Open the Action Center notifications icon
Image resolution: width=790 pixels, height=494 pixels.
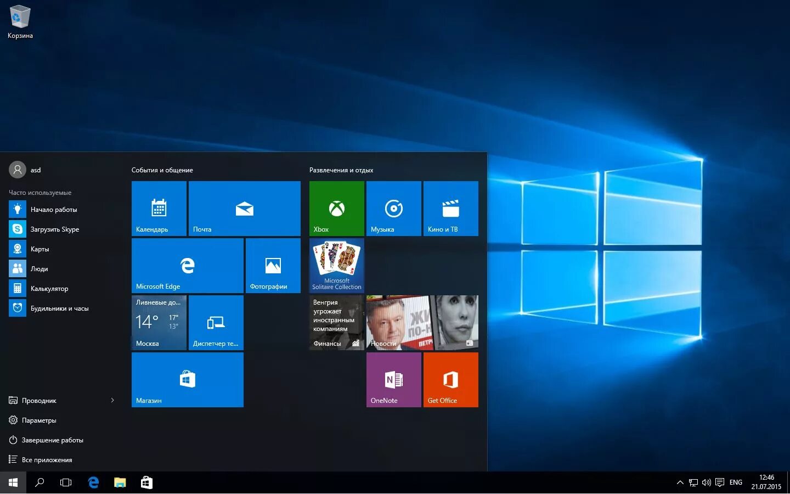click(x=720, y=482)
